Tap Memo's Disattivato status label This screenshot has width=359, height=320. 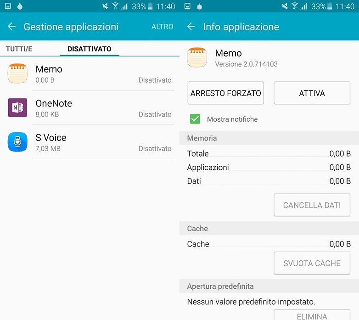click(155, 80)
